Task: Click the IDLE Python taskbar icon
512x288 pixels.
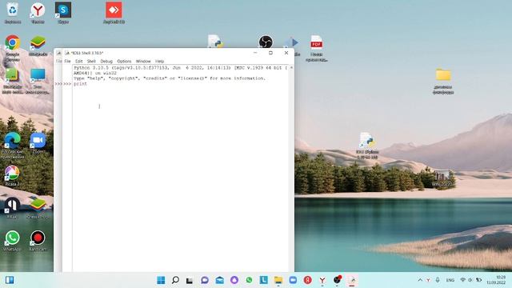Action: [352, 280]
